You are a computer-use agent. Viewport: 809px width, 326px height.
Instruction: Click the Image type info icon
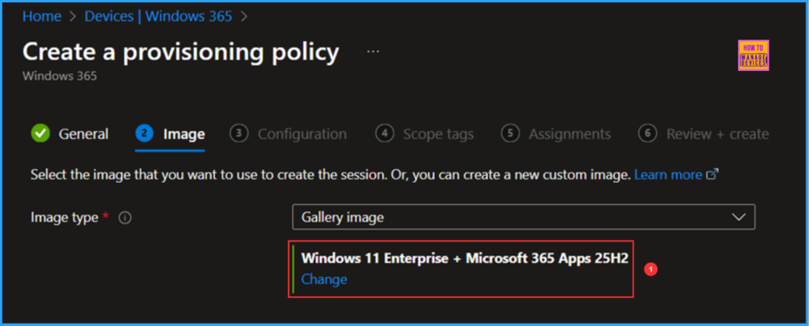(125, 218)
